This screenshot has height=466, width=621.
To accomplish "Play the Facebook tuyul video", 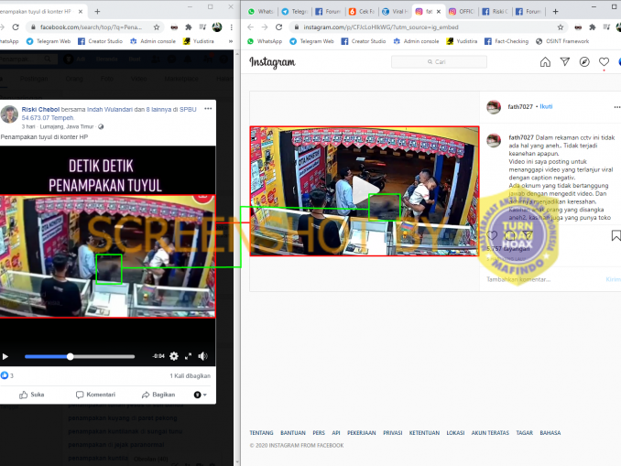I will point(5,356).
